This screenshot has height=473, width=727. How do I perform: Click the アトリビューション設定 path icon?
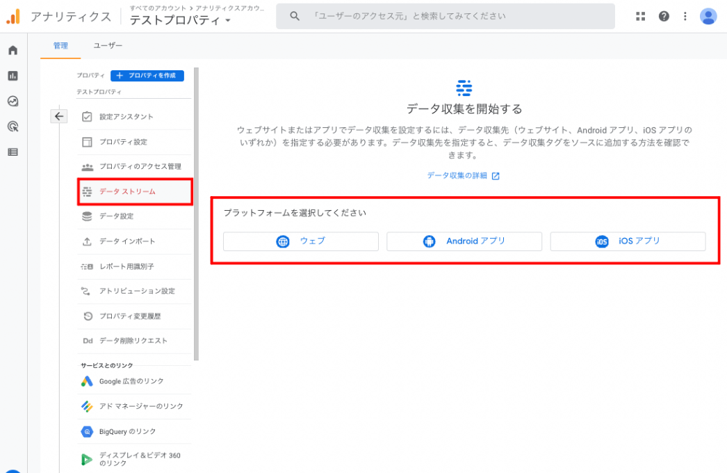coord(86,291)
